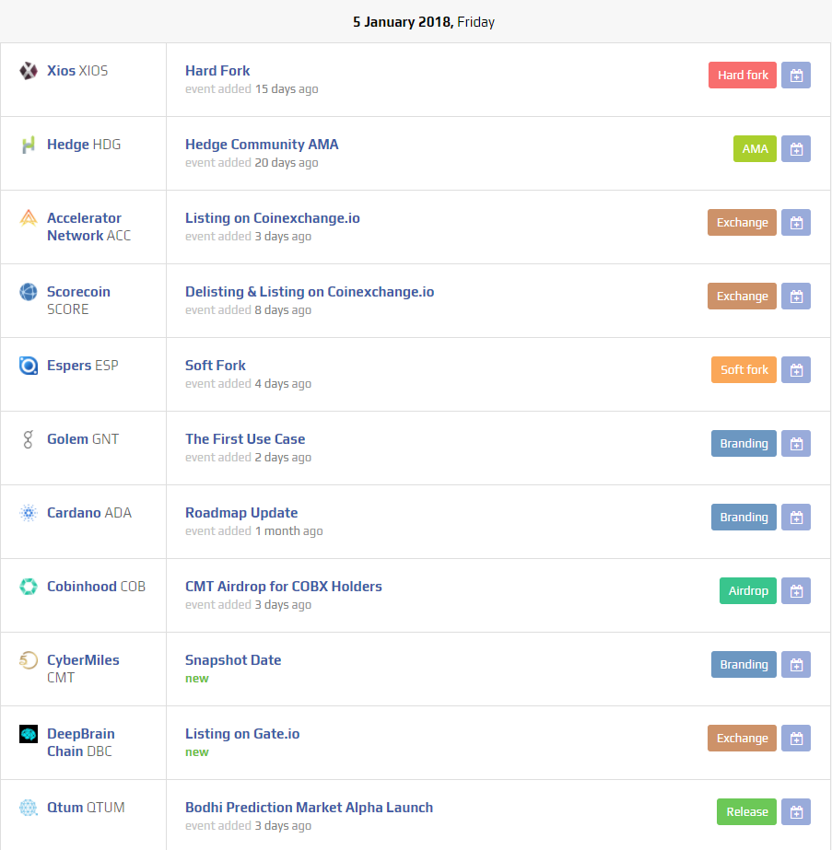This screenshot has height=850, width=832.
Task: Open Bodhi Prediction Market Alpha Launch
Action: [x=310, y=809]
